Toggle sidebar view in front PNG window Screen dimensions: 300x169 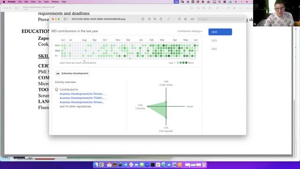click(x=65, y=19)
